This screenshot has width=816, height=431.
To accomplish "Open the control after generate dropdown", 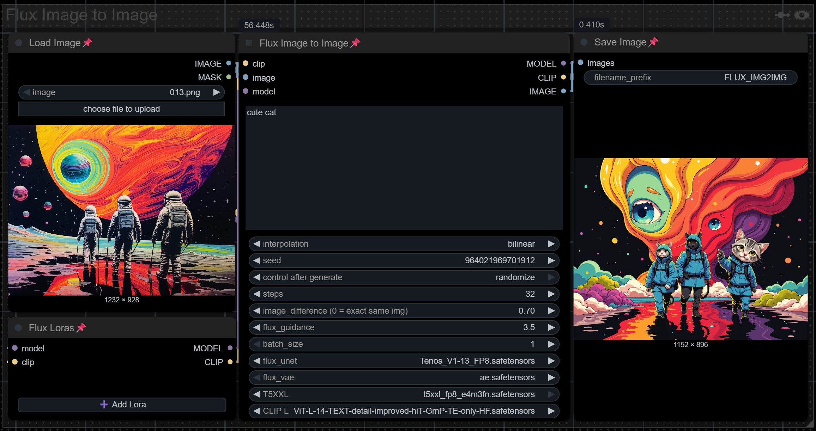I will [404, 277].
